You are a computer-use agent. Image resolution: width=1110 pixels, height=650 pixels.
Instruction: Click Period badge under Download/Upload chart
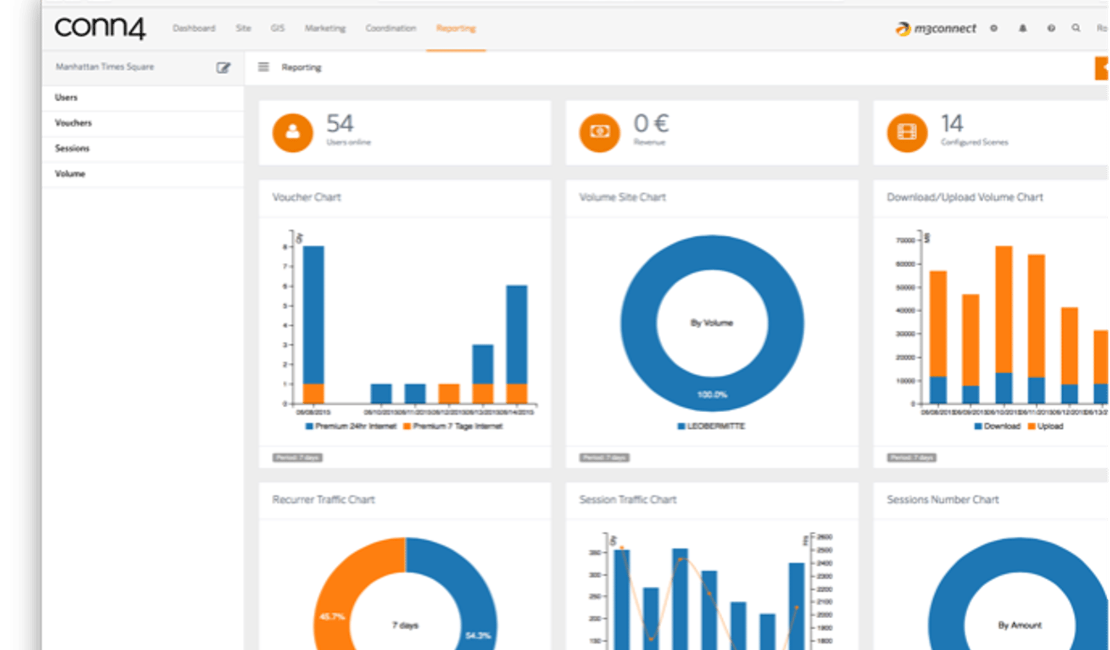912,458
